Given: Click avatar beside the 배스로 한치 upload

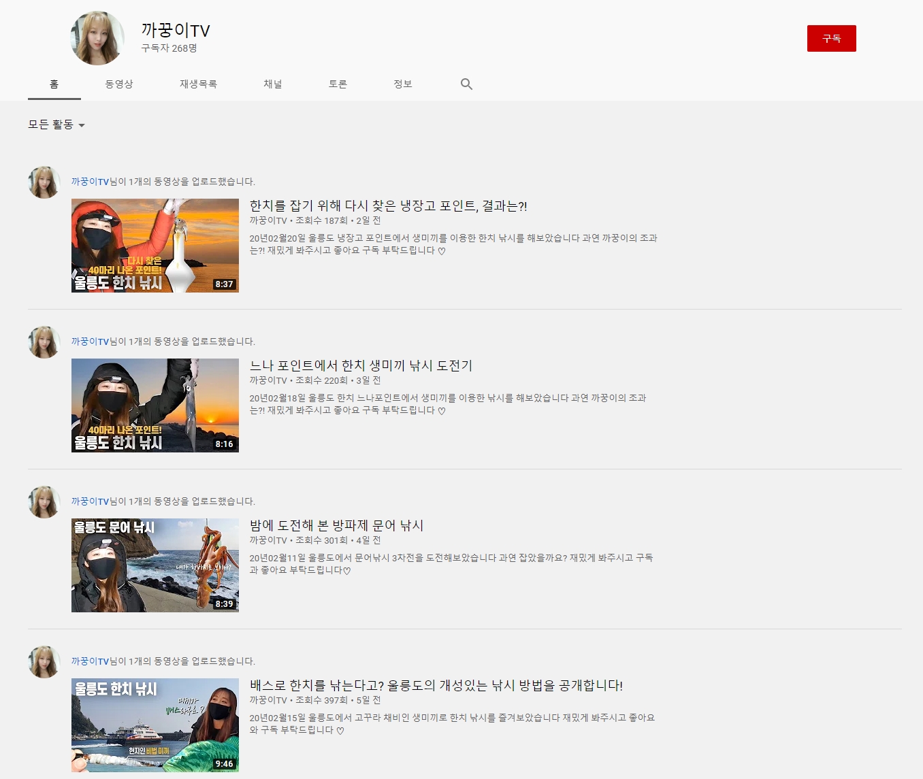Looking at the screenshot, I should tap(44, 662).
